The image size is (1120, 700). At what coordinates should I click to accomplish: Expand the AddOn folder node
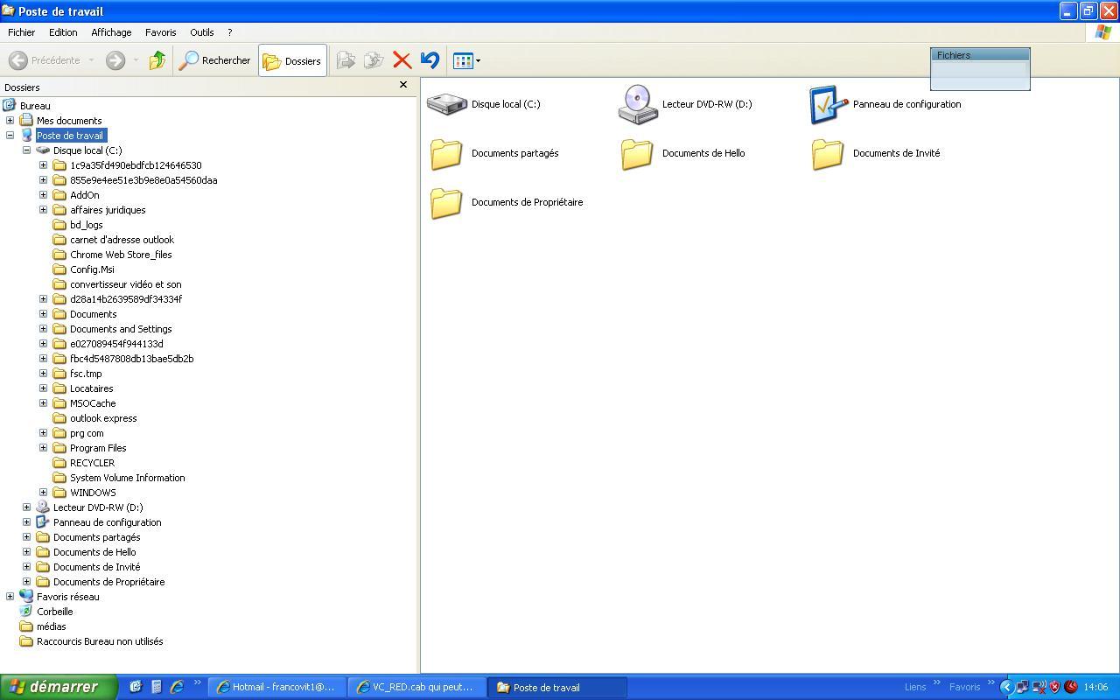pos(43,195)
